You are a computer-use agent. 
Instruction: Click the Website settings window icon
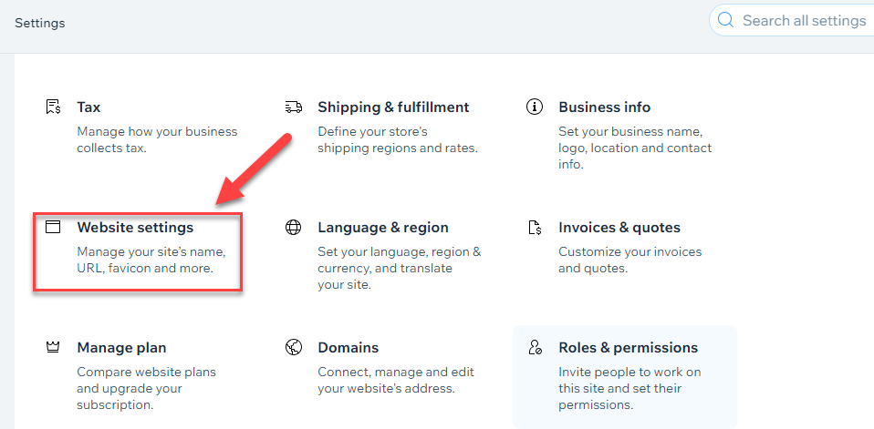[x=53, y=227]
